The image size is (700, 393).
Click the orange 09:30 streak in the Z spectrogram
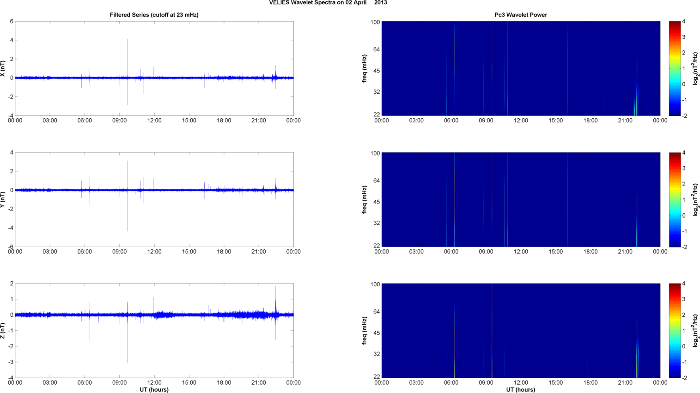492,331
